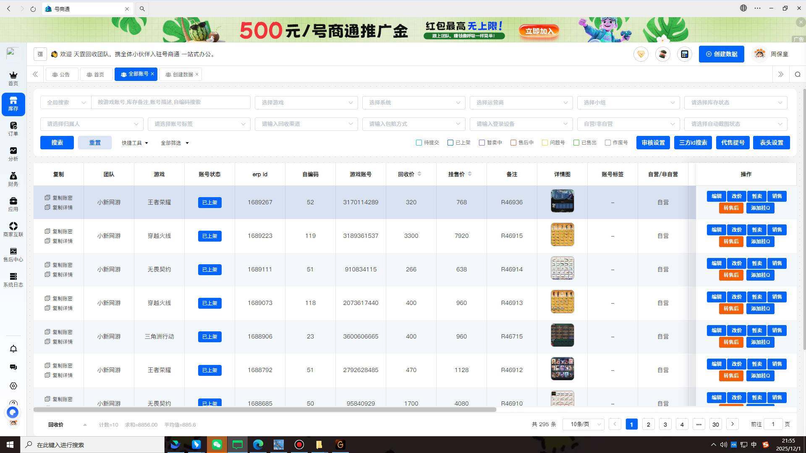Open 系统日志 from the left sidebar
Viewport: 806px width, 453px height.
(x=13, y=279)
